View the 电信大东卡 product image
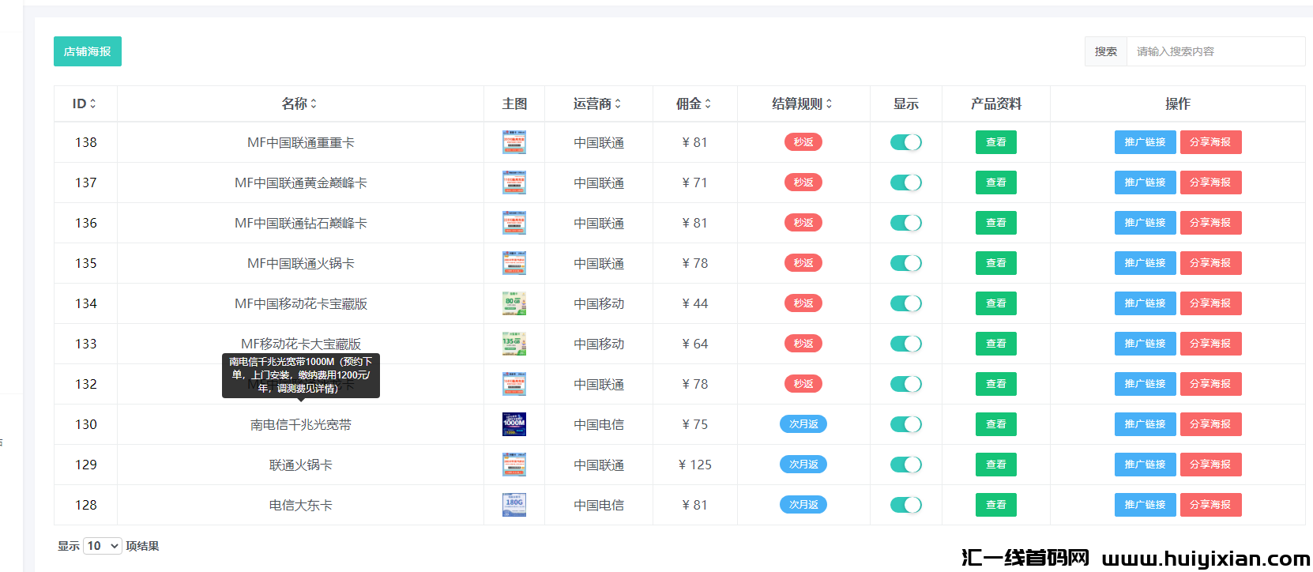The height and width of the screenshot is (572, 1313). pyautogui.click(x=514, y=505)
